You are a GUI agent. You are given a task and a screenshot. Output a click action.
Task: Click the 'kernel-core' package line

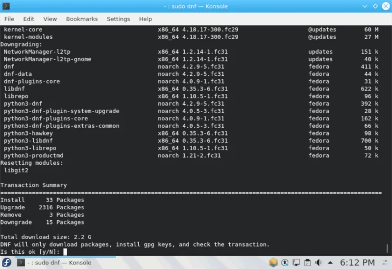point(191,29)
